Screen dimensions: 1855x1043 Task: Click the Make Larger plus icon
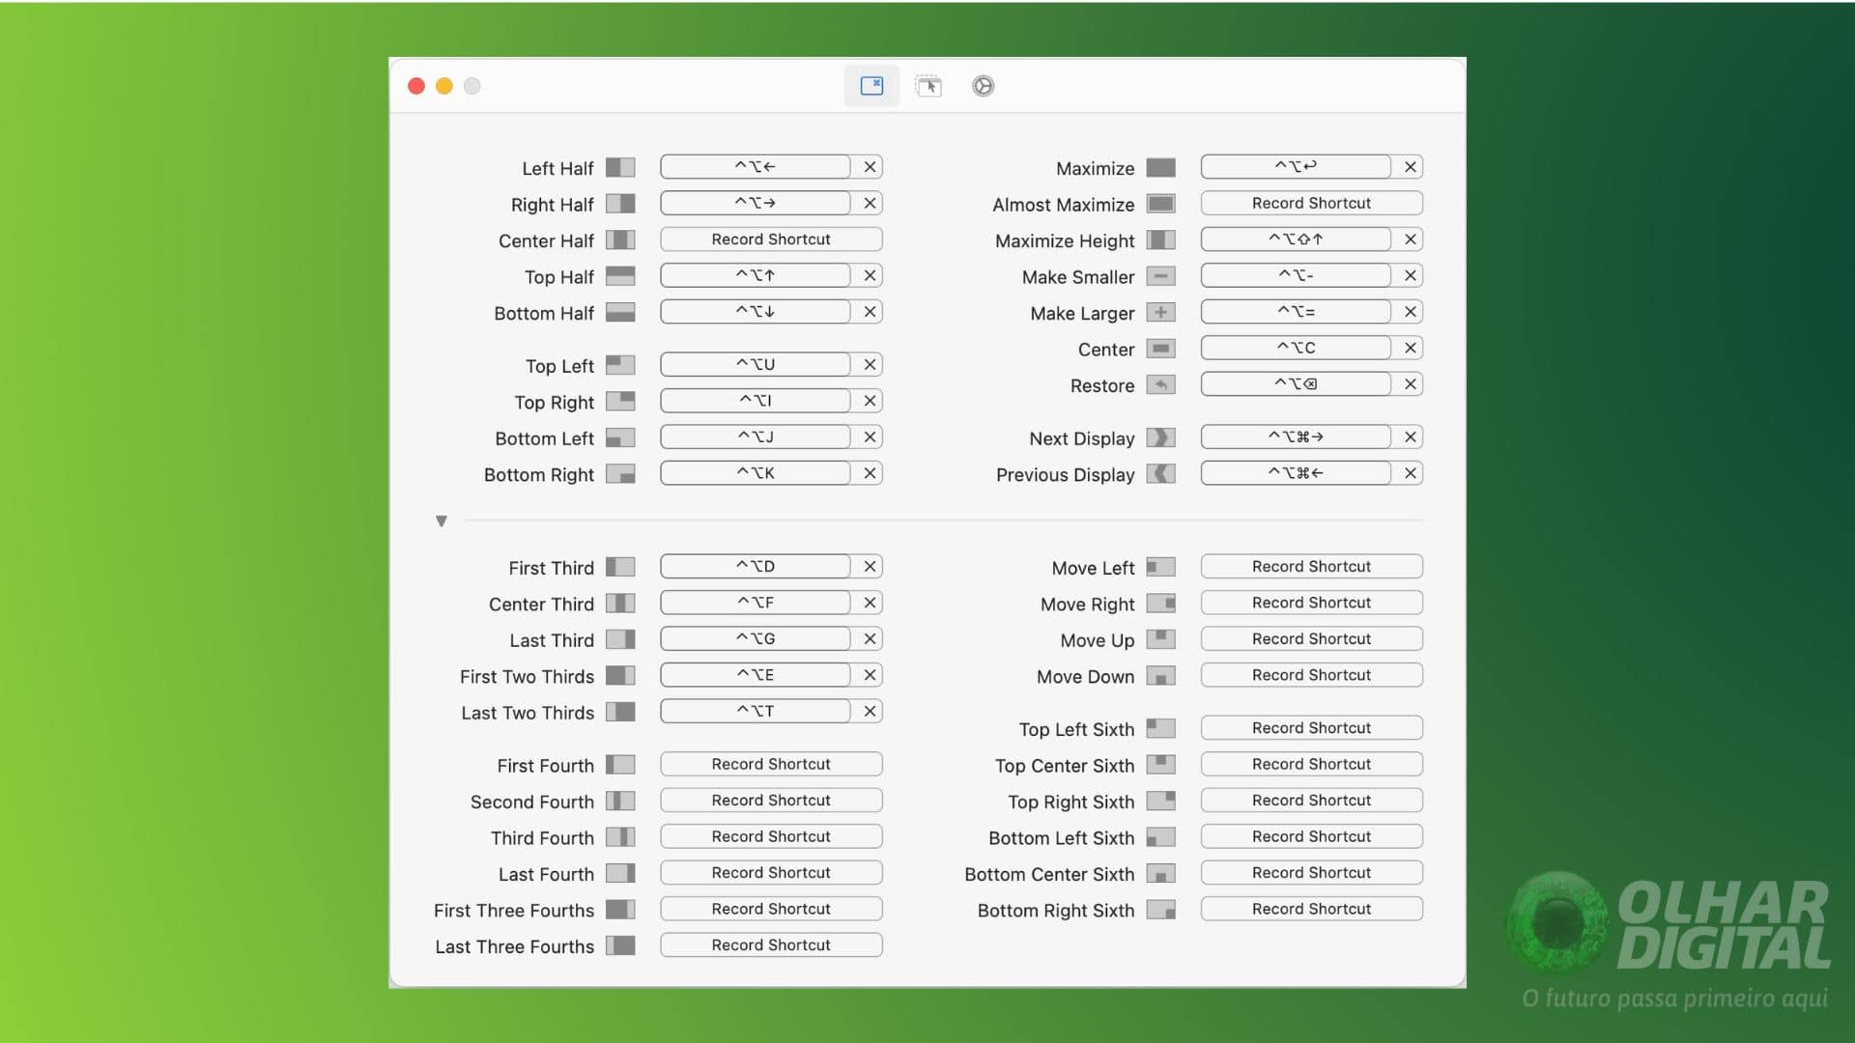pos(1160,312)
